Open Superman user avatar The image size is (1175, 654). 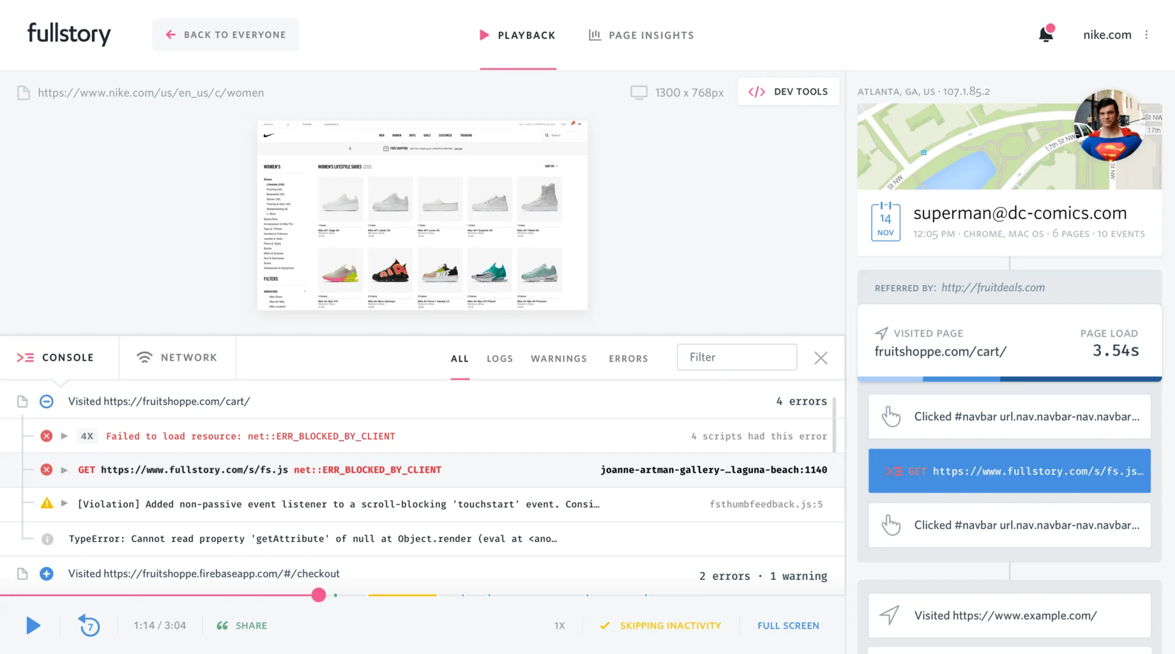tap(1109, 126)
